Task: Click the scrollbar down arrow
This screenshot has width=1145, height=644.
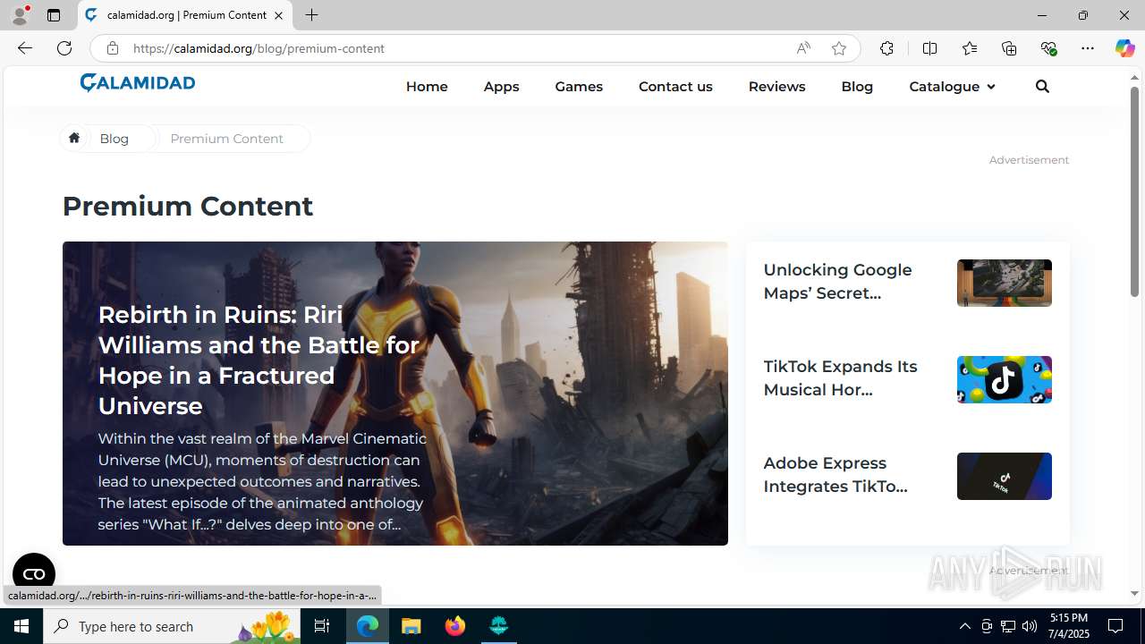Action: click(1134, 594)
